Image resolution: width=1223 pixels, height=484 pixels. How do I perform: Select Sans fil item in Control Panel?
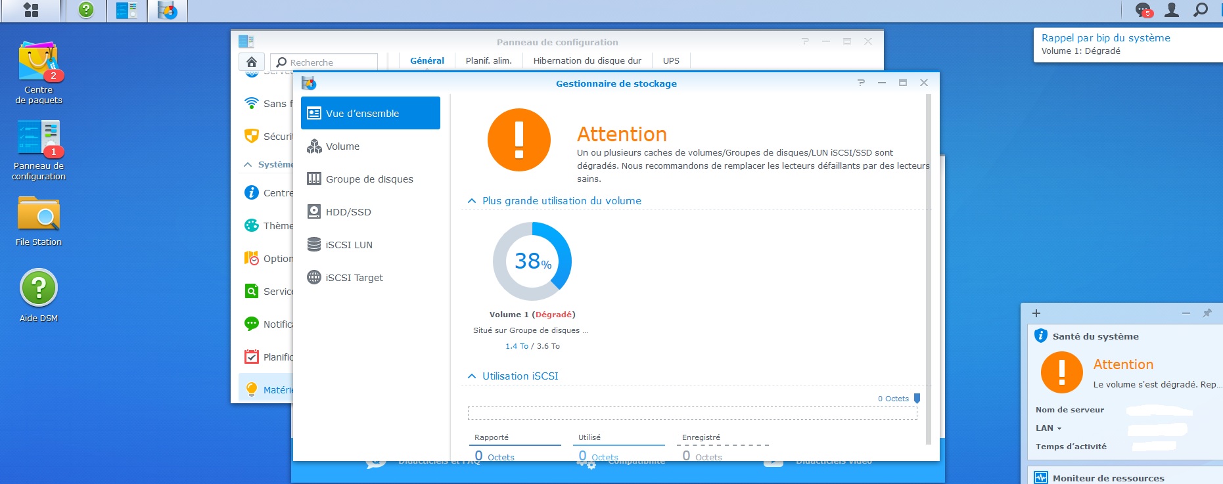[267, 104]
